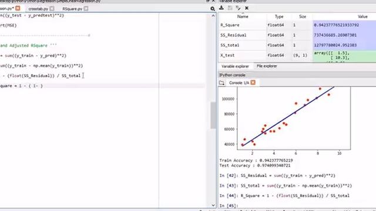Select the X_test variable name

tap(227, 55)
